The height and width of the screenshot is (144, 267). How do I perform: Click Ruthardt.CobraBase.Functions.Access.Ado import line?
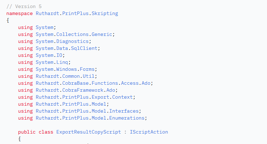(x=86, y=83)
